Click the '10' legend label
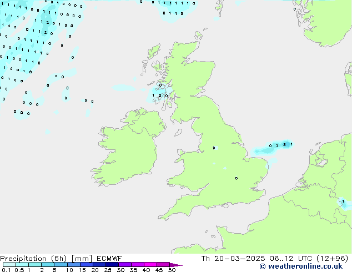The image size is (352, 272). coord(69,270)
